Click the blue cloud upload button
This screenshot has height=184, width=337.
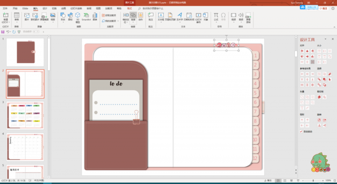click(309, 7)
